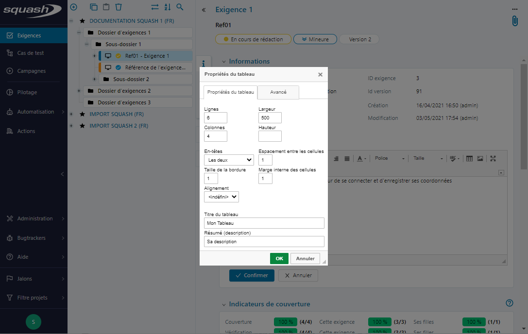Viewport: 528px width, 334px height.
Task: Click the add new item plus icon
Action: [73, 7]
